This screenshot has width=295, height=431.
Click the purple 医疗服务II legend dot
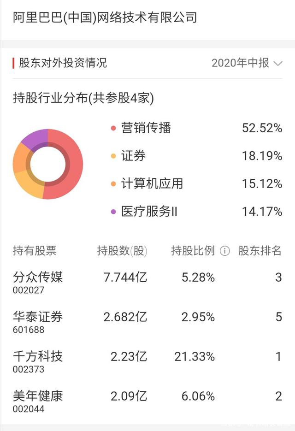pyautogui.click(x=113, y=212)
